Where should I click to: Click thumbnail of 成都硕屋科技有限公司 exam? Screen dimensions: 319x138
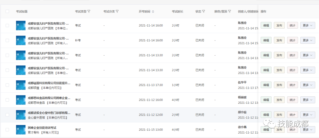[21, 85]
